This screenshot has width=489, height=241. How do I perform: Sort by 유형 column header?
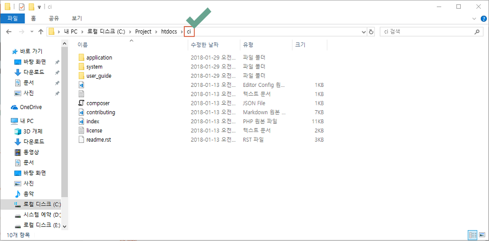[248, 45]
